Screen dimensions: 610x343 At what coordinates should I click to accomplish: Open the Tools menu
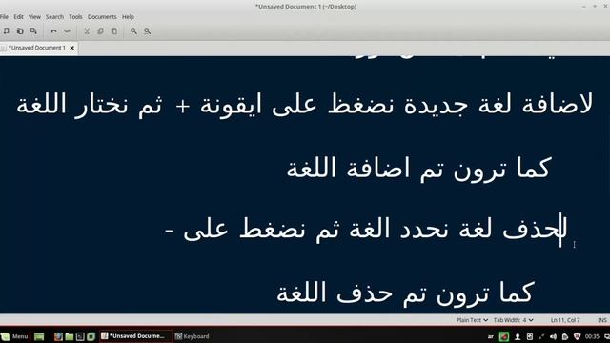coord(75,17)
